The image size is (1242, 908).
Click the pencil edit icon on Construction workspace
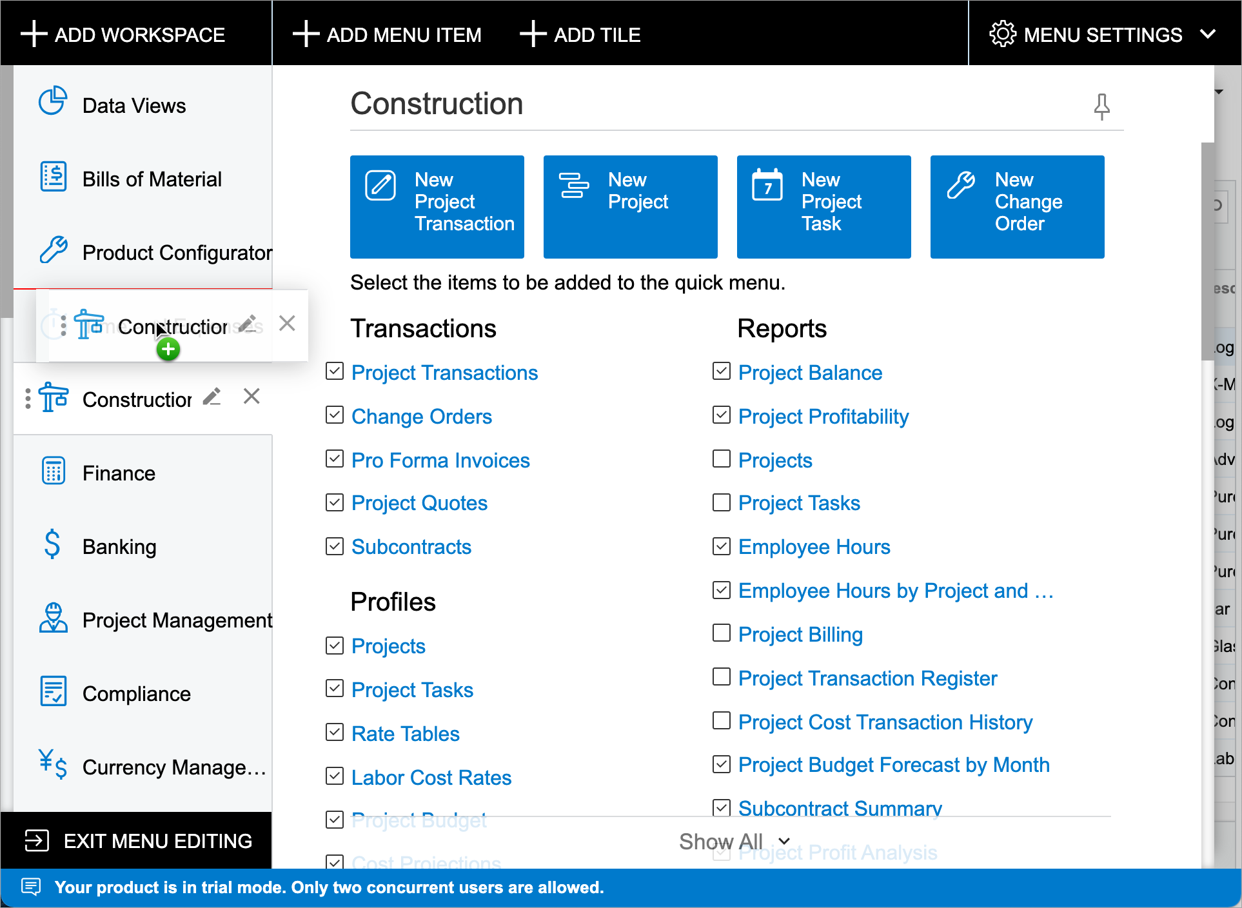(212, 397)
